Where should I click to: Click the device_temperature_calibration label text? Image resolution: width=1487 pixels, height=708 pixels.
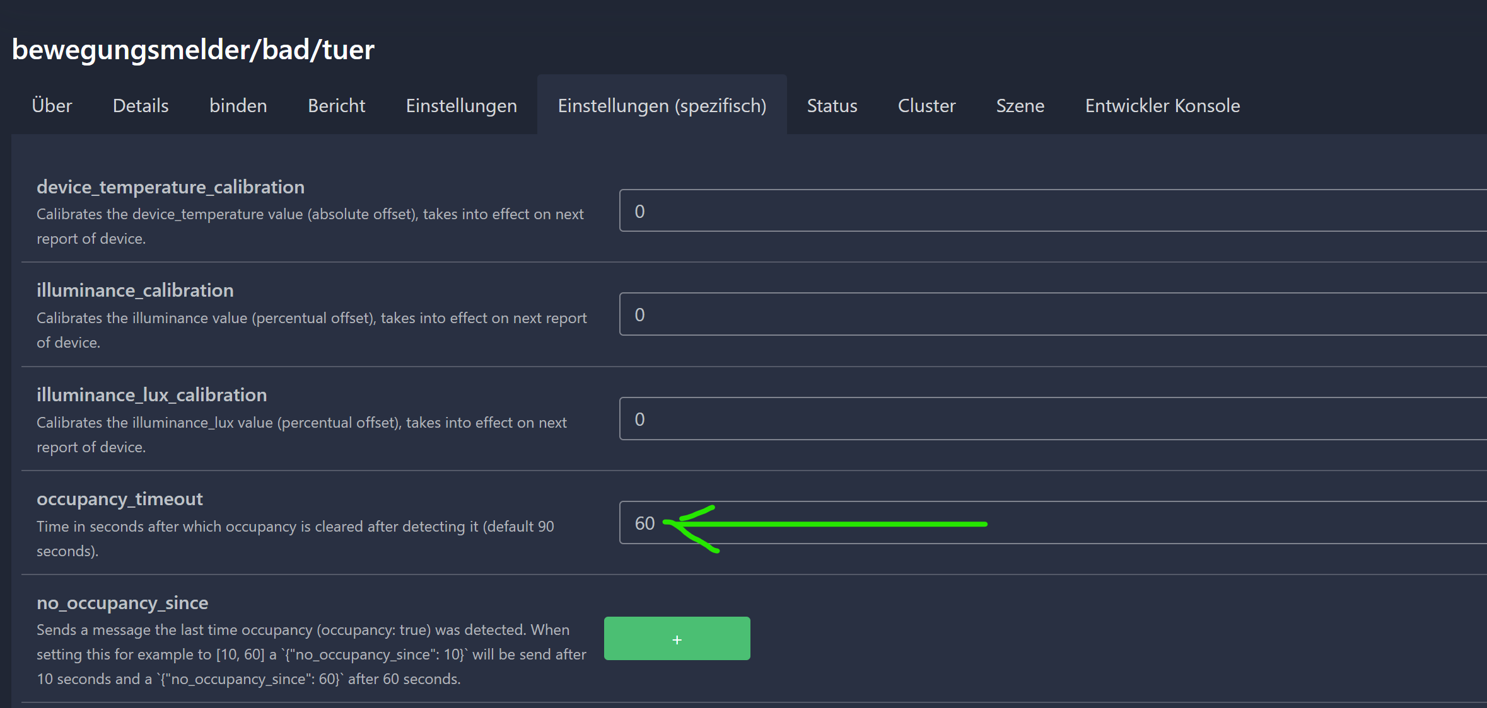[170, 187]
